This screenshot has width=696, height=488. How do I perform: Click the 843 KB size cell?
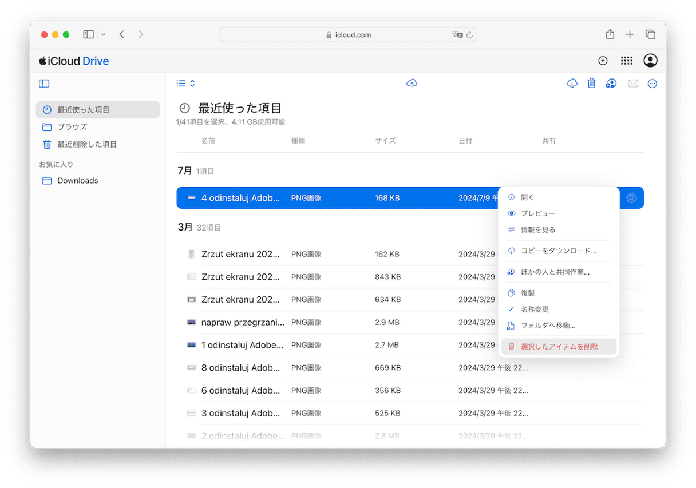(x=387, y=277)
